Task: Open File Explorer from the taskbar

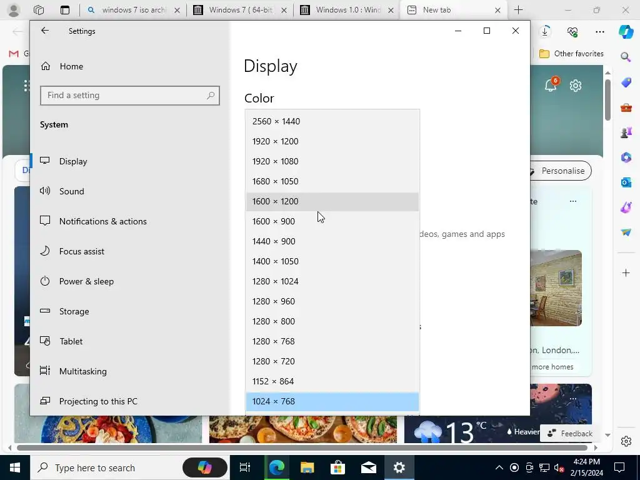Action: (x=307, y=467)
